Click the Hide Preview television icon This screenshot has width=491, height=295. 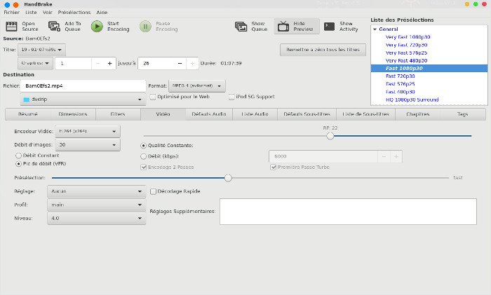[283, 27]
